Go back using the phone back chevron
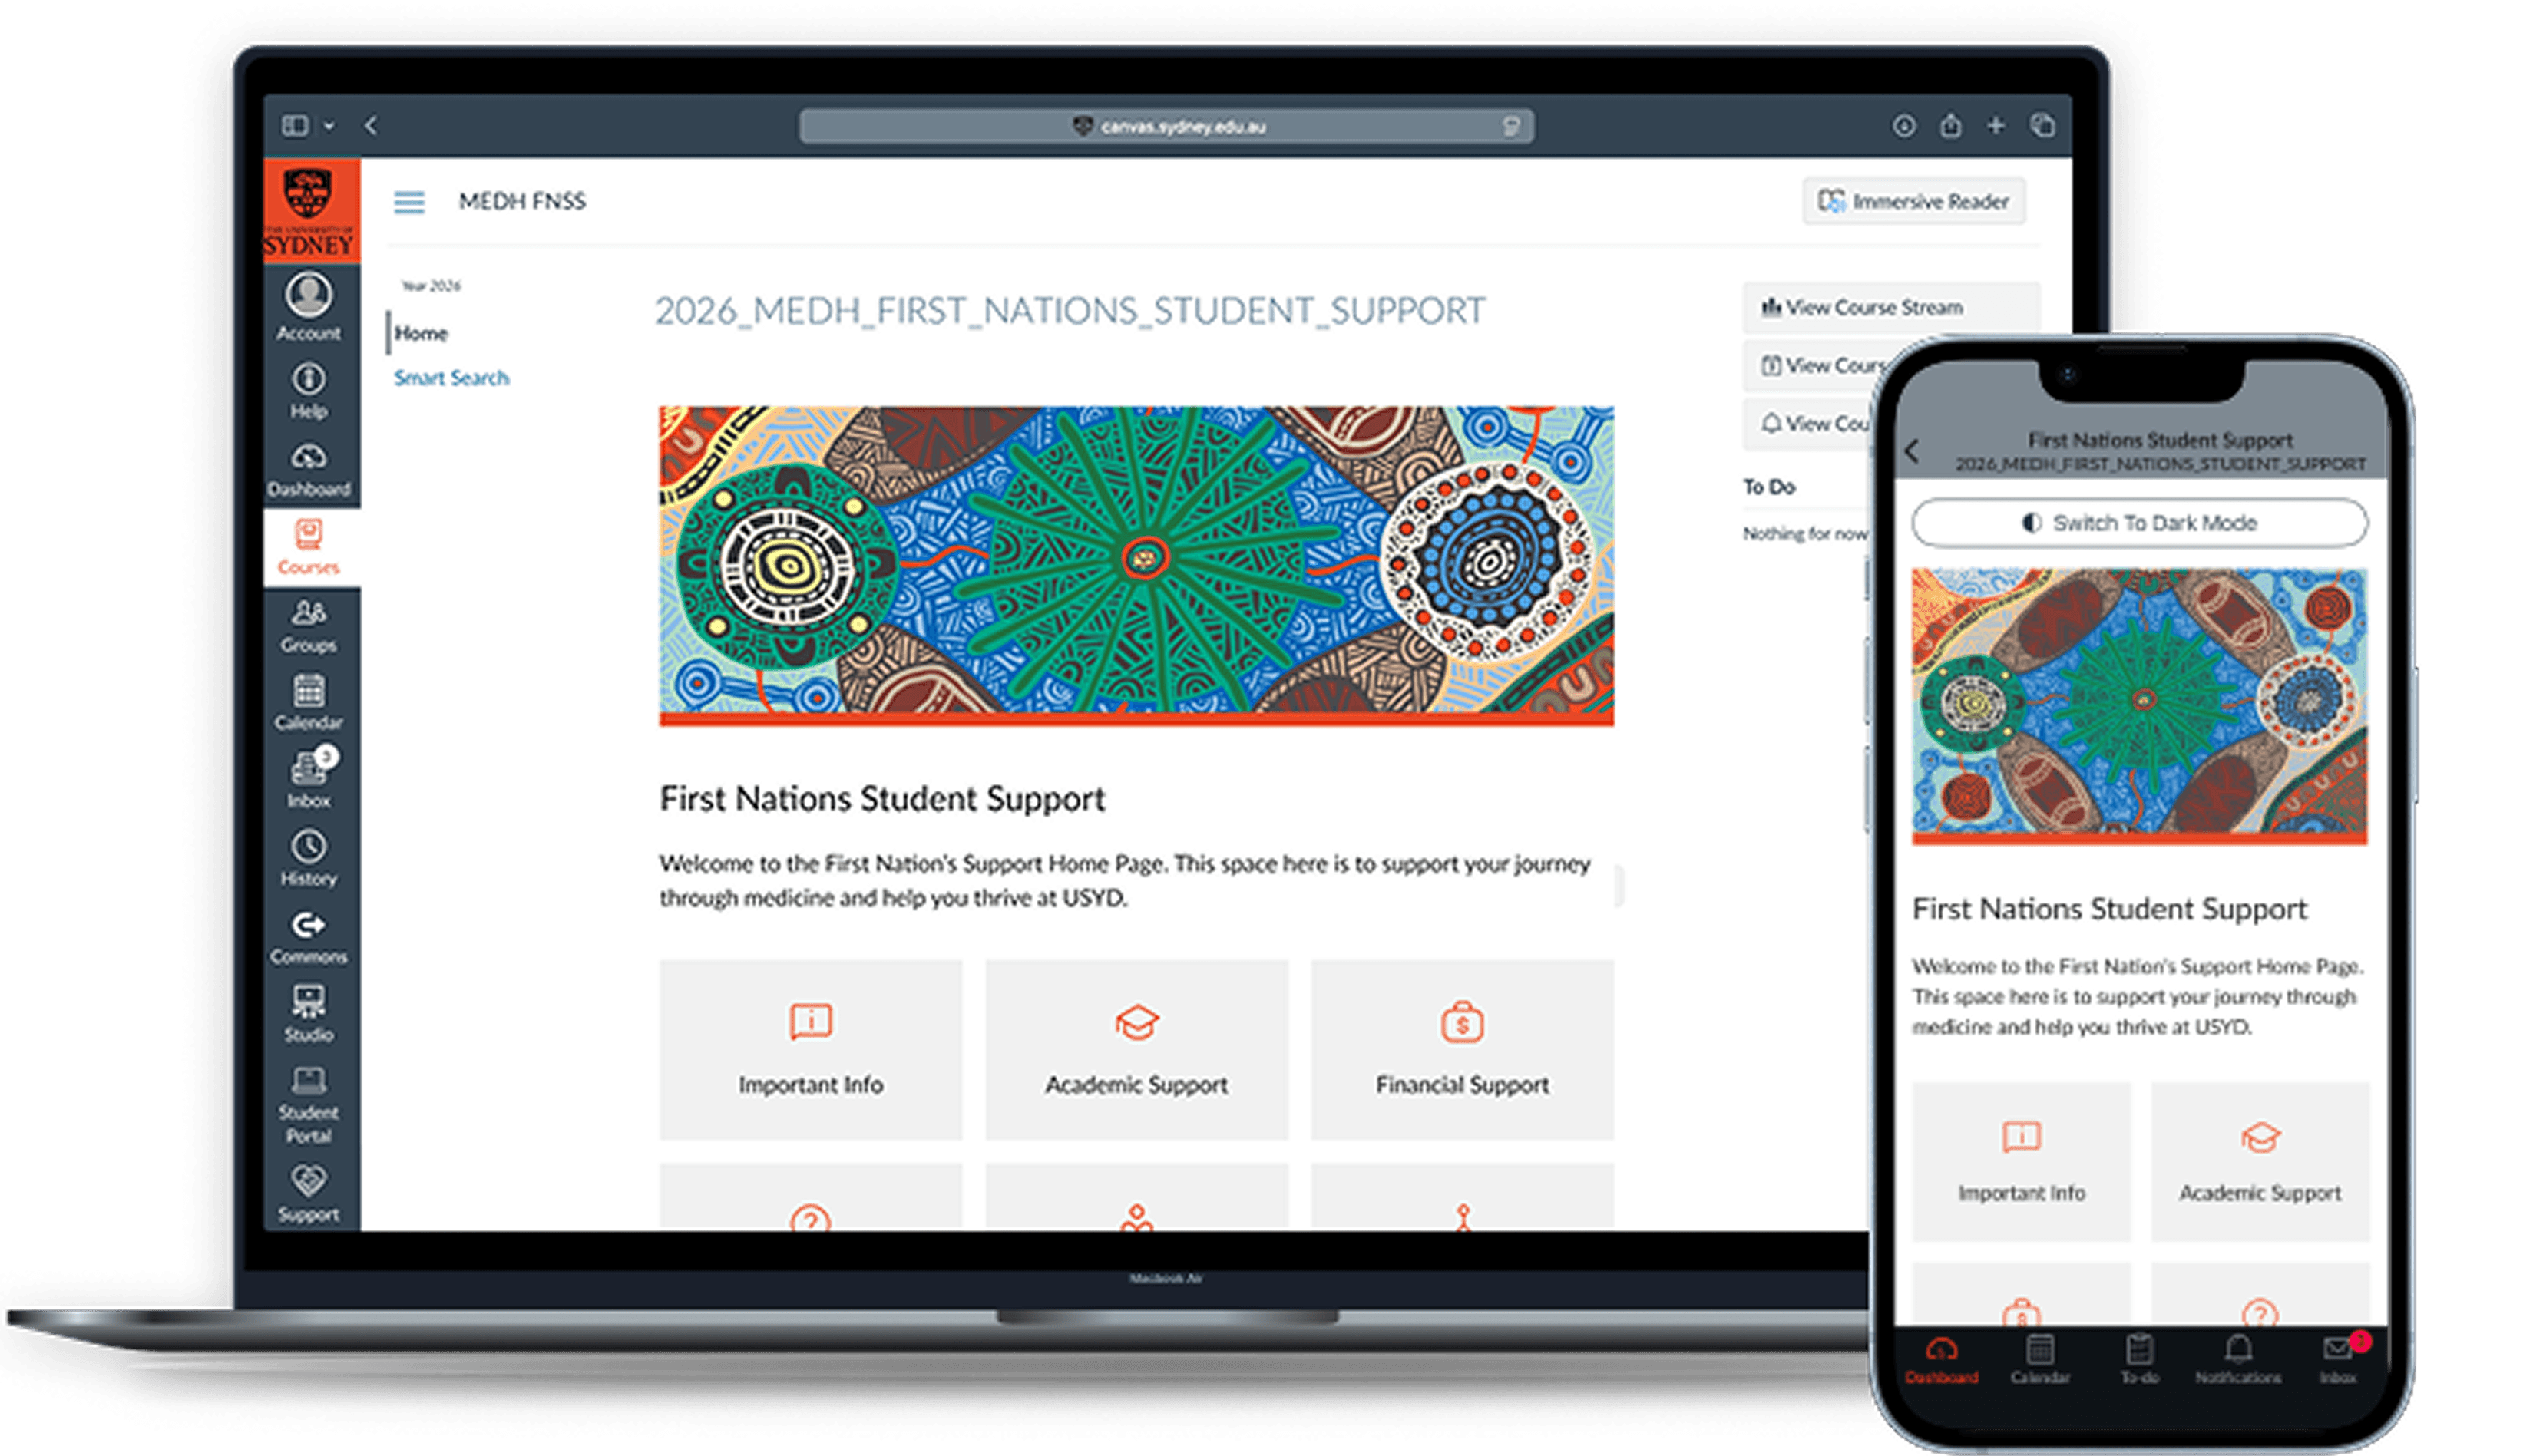The width and height of the screenshot is (2543, 1456). 1912,451
